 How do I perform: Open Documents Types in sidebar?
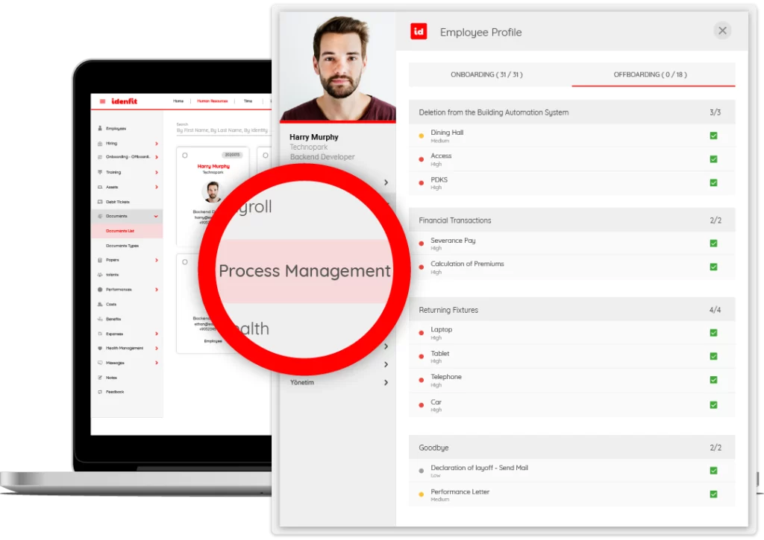tap(122, 246)
